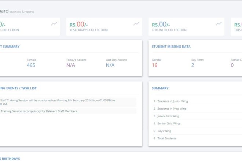Image resolution: width=242 pixels, height=161 pixels.
Task: Open the Staff Training Session event entry
Action: tap(68, 102)
